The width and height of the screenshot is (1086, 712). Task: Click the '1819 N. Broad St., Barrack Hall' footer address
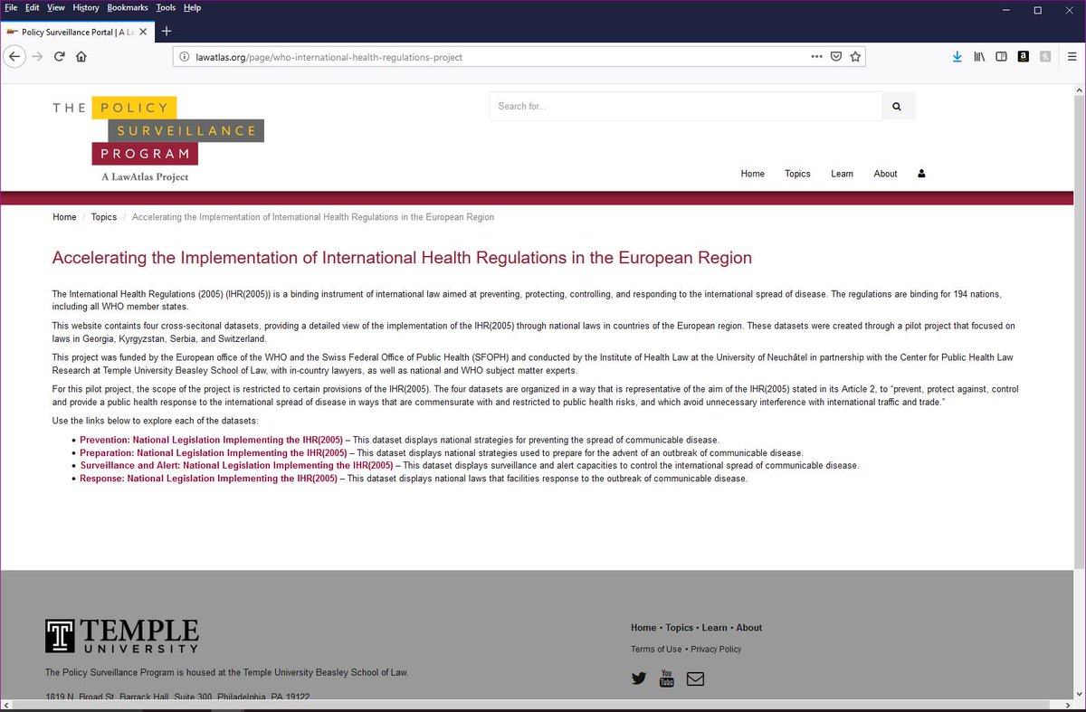[x=177, y=698]
